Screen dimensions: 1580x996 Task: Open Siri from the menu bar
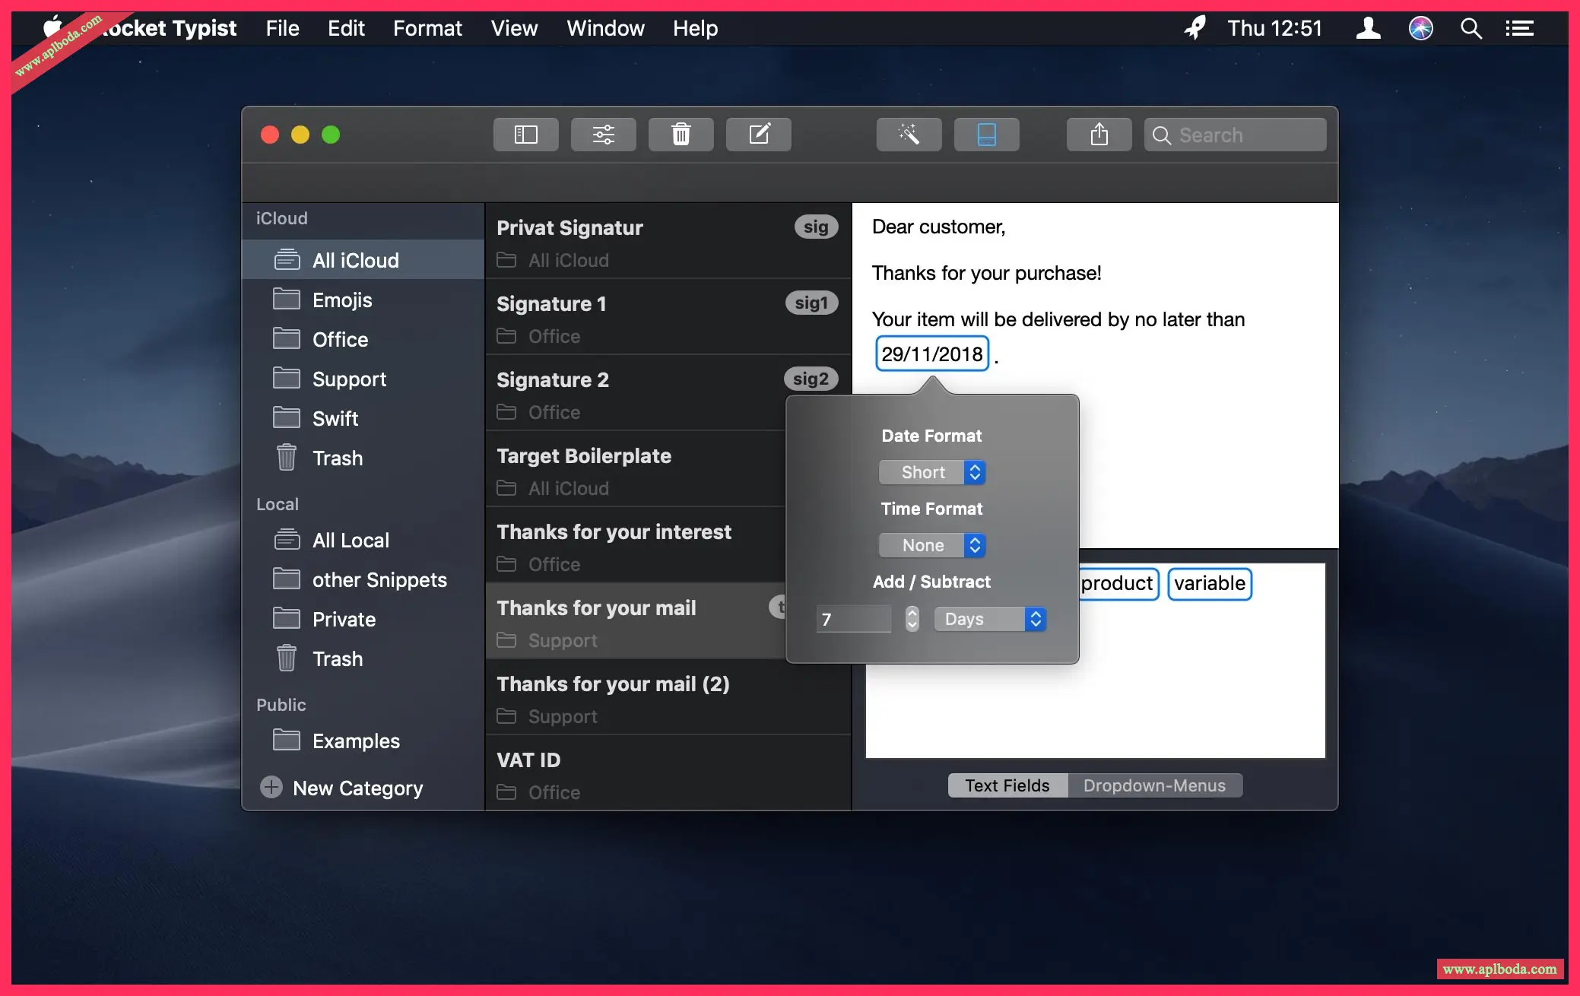1420,28
